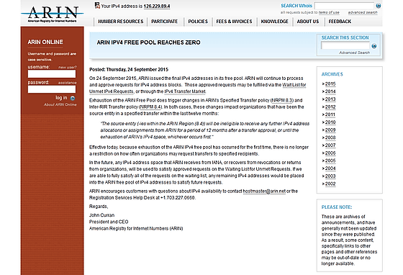Screen dimensions: 403x275
Task: Expand the 2002 archive entry
Action: (330, 184)
